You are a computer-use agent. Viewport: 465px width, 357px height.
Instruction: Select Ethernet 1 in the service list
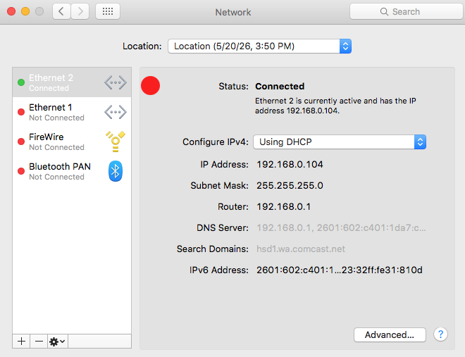point(72,112)
